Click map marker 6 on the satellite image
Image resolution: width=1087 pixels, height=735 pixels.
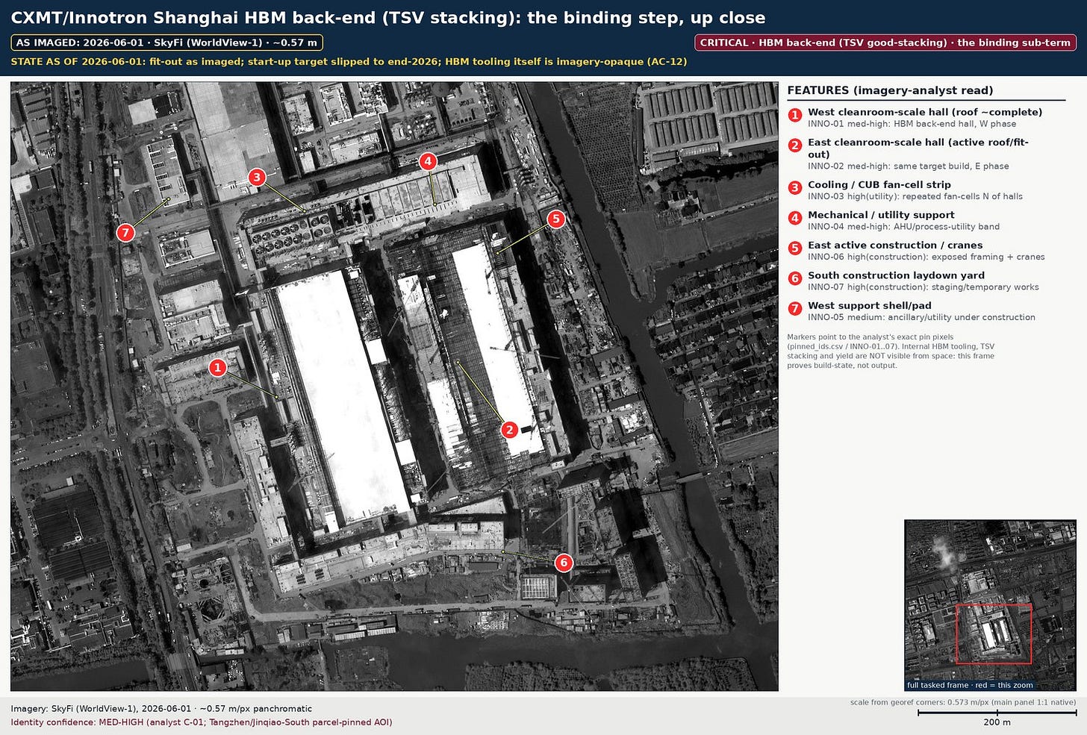564,563
